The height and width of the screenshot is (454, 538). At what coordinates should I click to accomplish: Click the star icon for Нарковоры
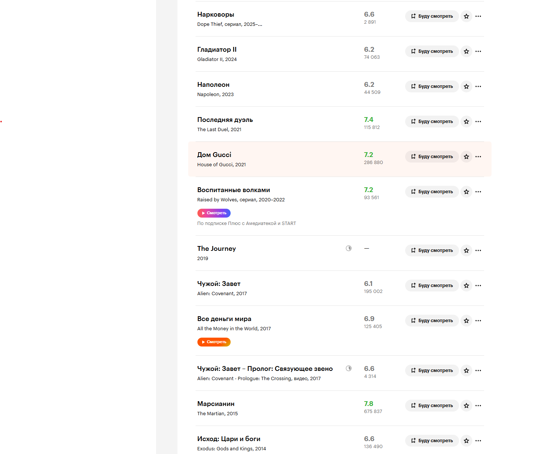click(x=466, y=16)
